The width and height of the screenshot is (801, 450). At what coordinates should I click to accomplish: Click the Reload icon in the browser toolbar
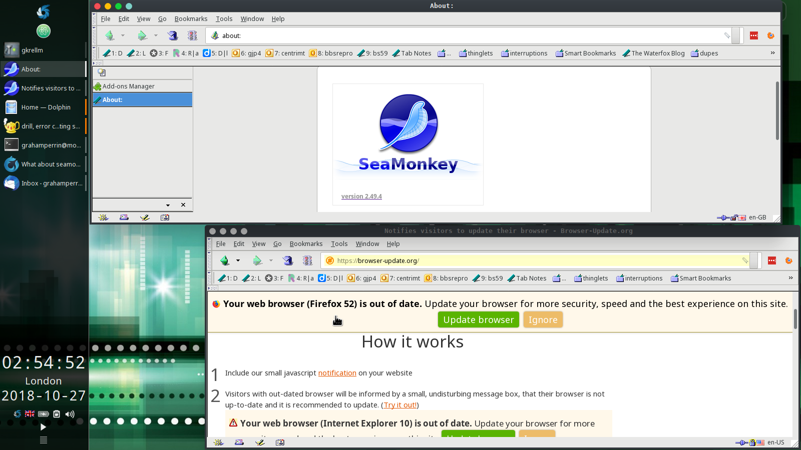click(x=172, y=35)
